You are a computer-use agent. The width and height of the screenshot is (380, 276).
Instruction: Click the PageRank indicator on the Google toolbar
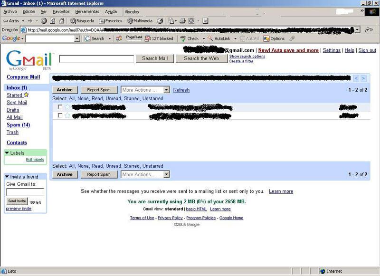tap(134, 38)
